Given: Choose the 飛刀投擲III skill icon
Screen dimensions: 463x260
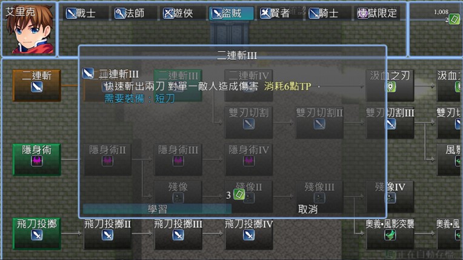Looking at the screenshot, I should 178,235.
